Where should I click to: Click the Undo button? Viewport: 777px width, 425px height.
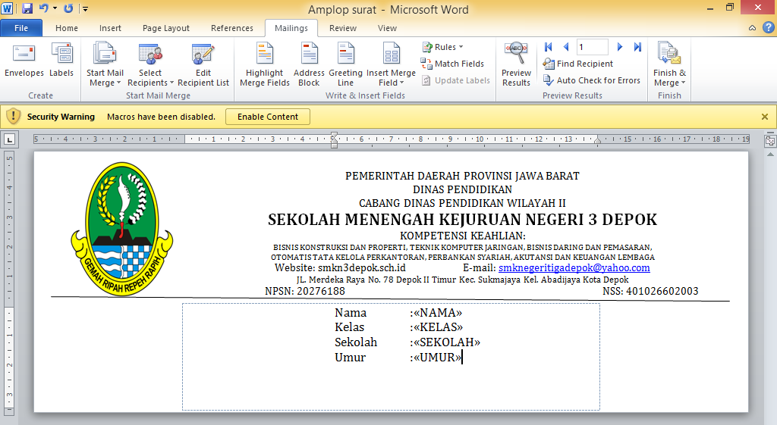tap(43, 8)
